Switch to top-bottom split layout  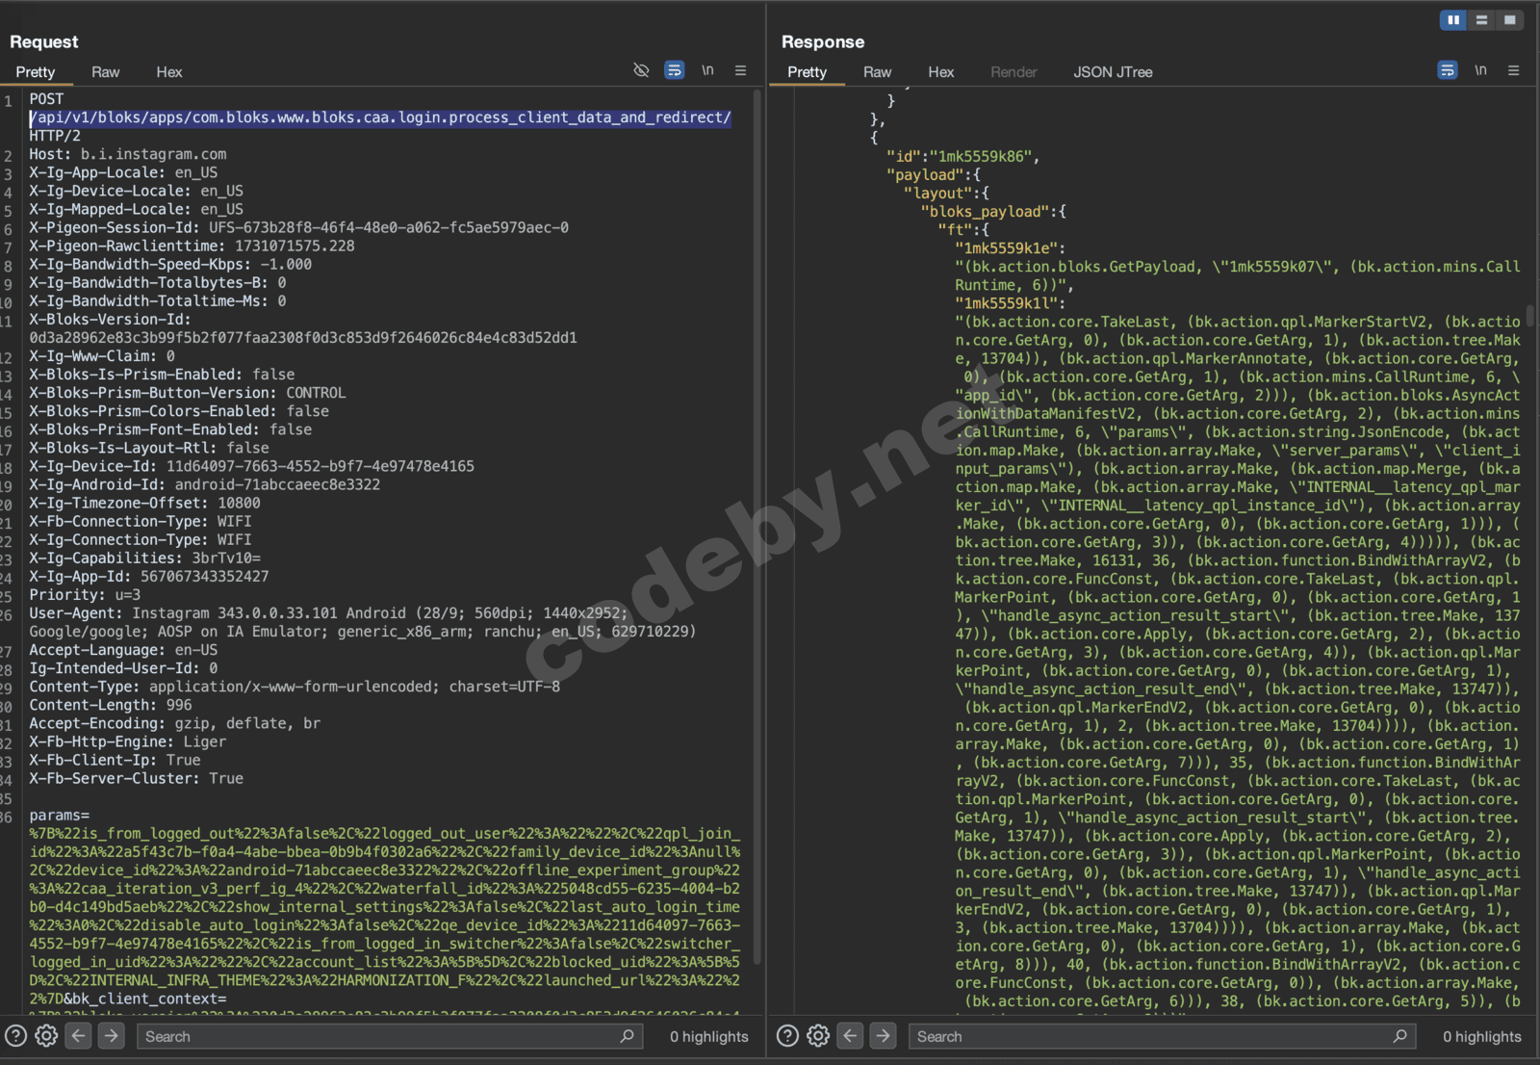(1481, 19)
